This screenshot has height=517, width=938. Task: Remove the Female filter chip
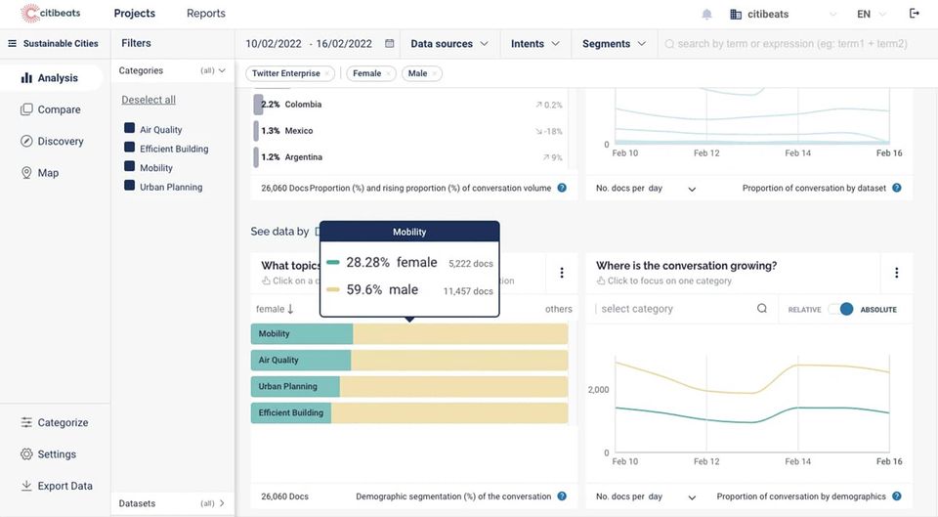[388, 73]
